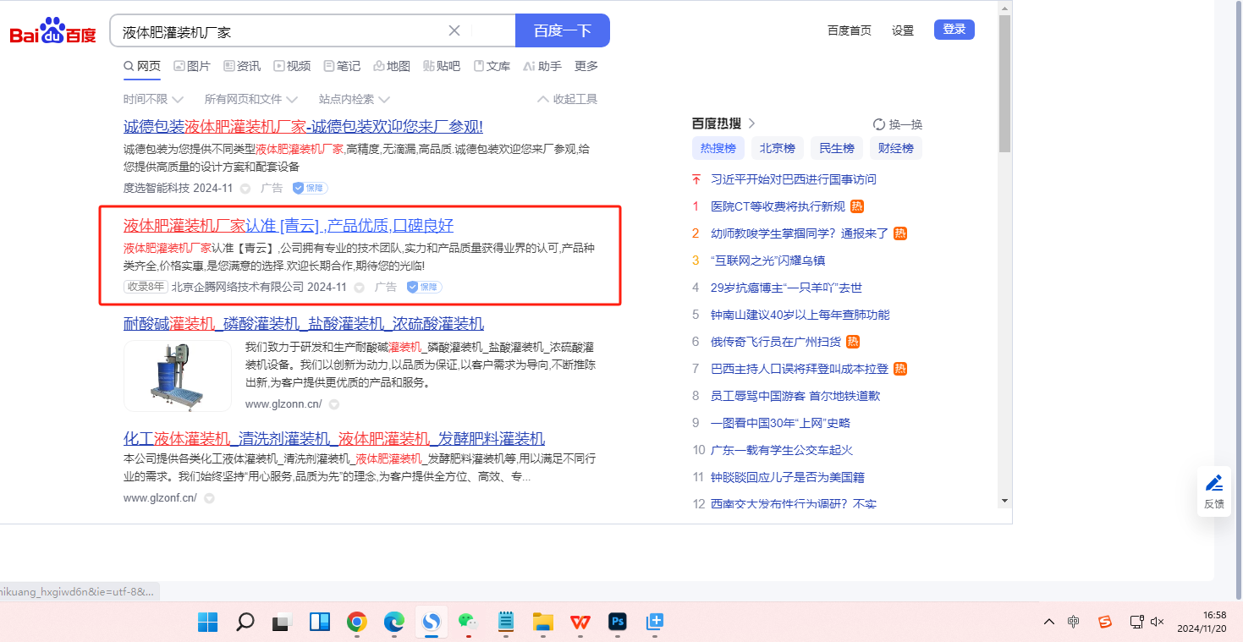This screenshot has height=642, width=1243.
Task: Collapse the search tools via 收起工具
Action: pos(567,99)
